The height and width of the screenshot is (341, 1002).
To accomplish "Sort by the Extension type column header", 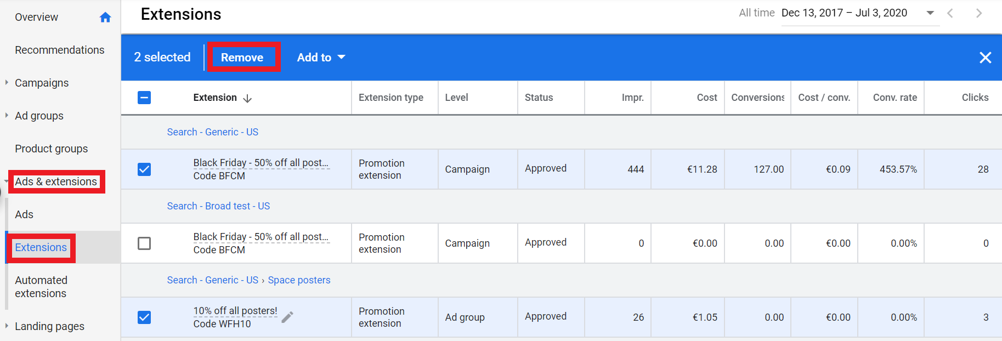I will (x=391, y=98).
